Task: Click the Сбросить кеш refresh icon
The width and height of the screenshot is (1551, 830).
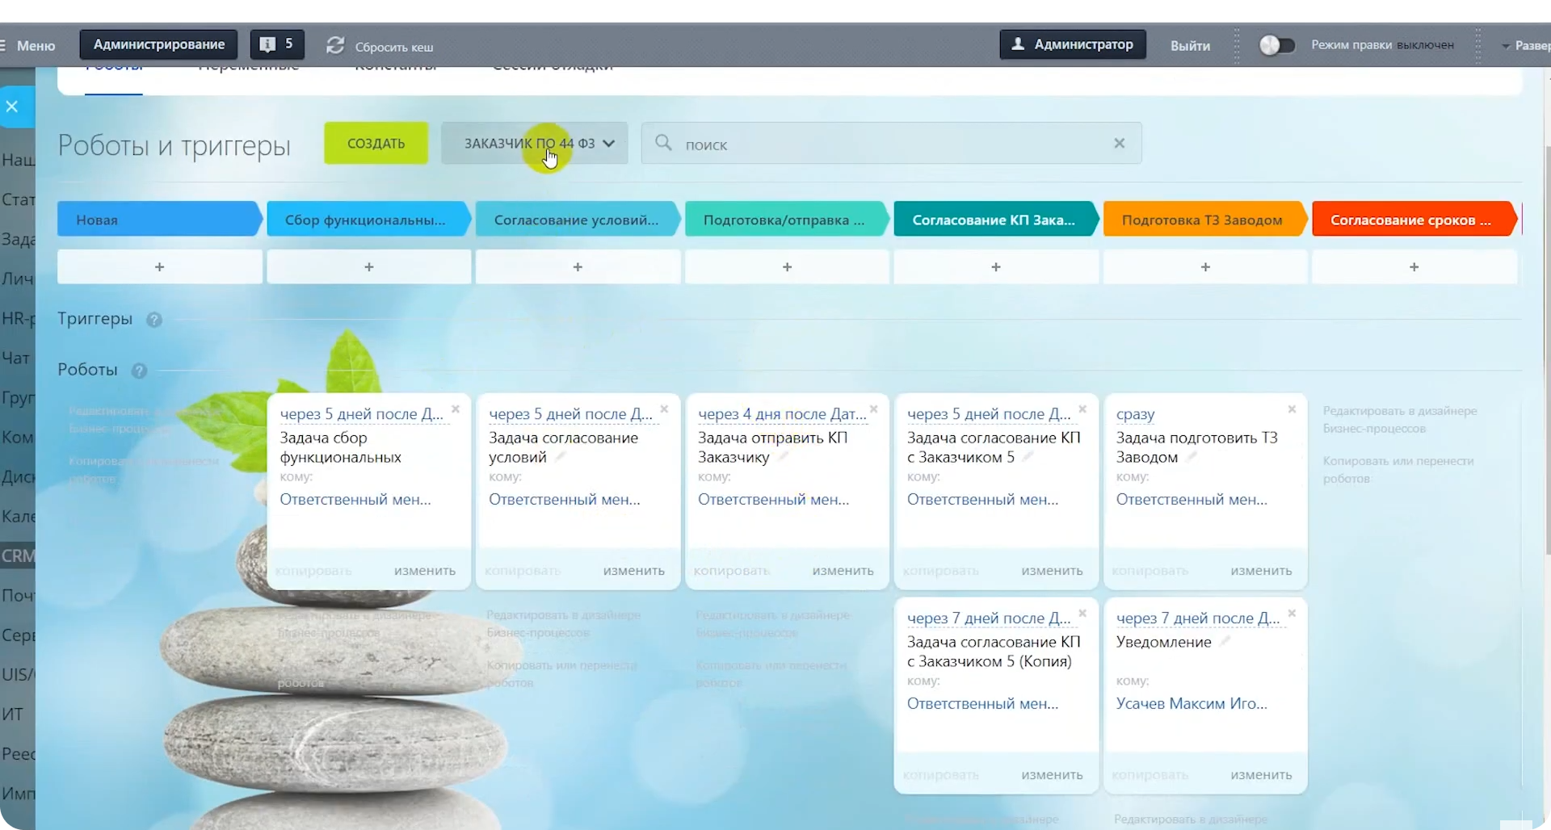Action: point(335,46)
